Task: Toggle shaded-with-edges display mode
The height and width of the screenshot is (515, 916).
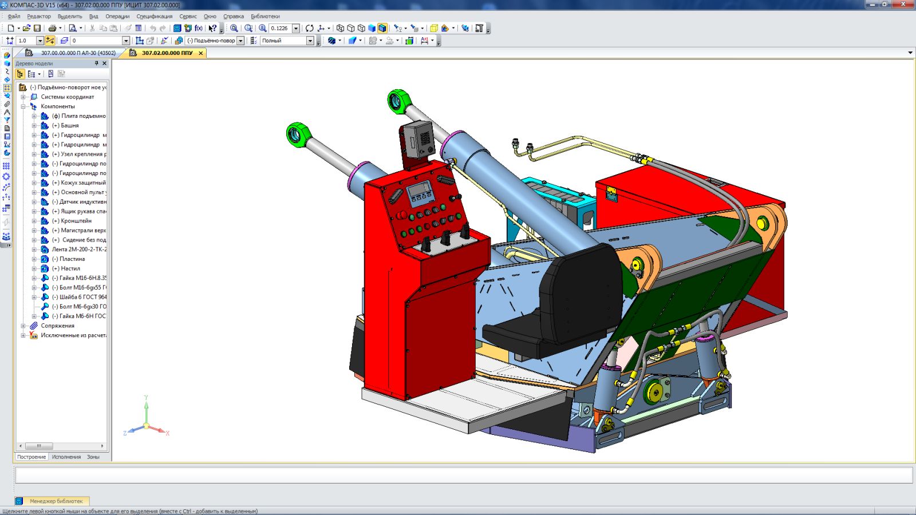Action: click(x=382, y=28)
